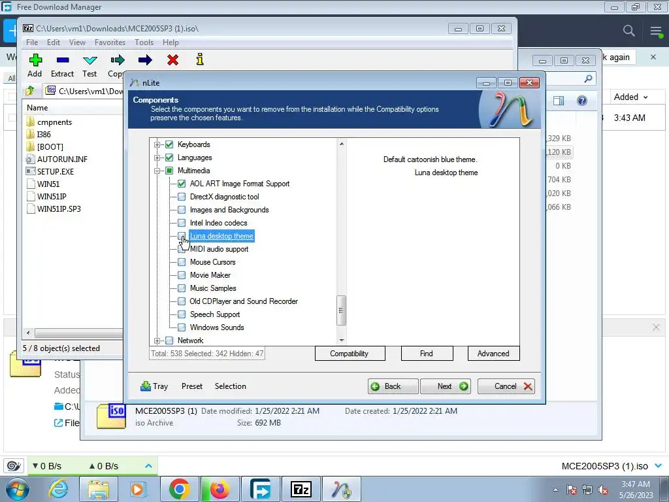
Task: Click the Add icon in 7-Zip toolbar
Action: 35,60
